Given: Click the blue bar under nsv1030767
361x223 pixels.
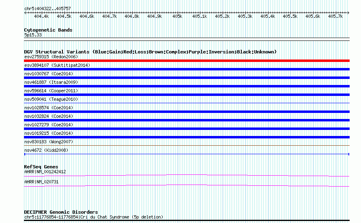Looking at the screenshot, I should (x=187, y=78).
